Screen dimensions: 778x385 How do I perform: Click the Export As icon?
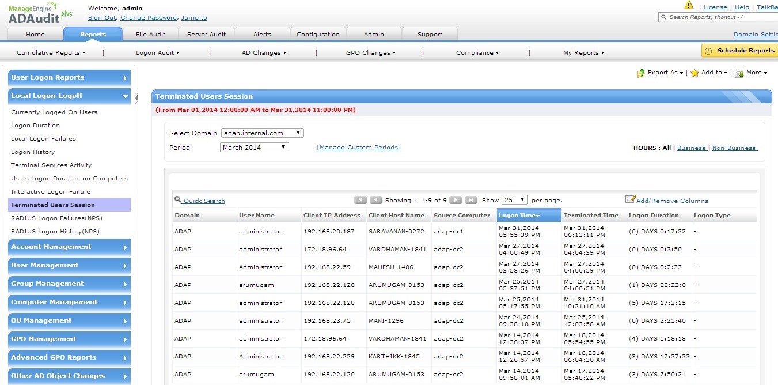point(641,73)
